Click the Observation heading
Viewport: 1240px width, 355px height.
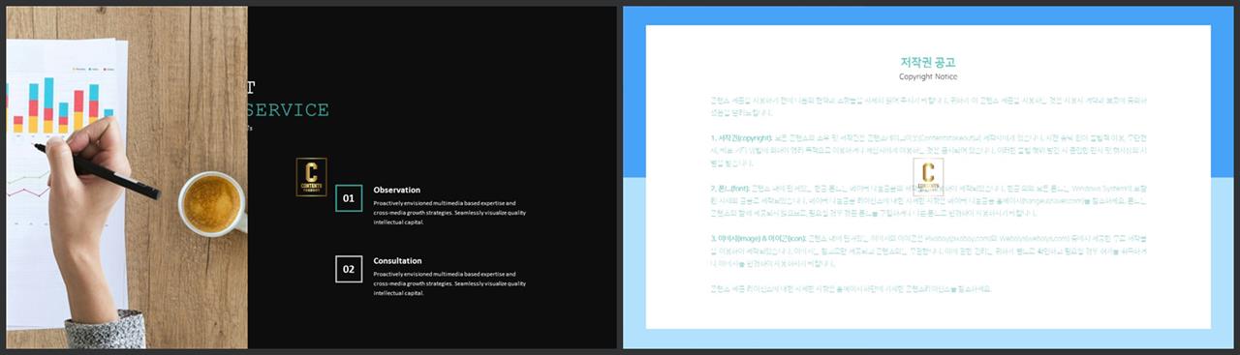click(397, 190)
